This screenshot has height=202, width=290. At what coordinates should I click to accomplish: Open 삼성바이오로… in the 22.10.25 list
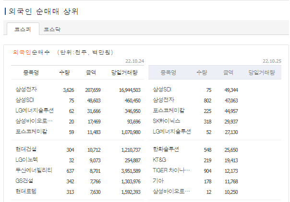click(x=171, y=191)
